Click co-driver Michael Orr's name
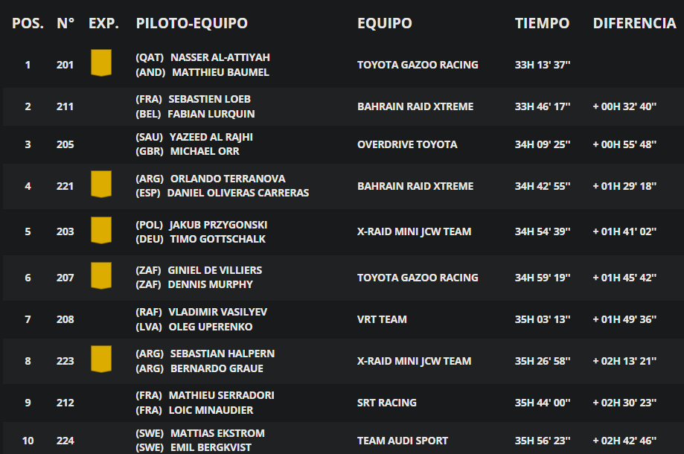Viewport: 684px width, 454px height. click(205, 151)
